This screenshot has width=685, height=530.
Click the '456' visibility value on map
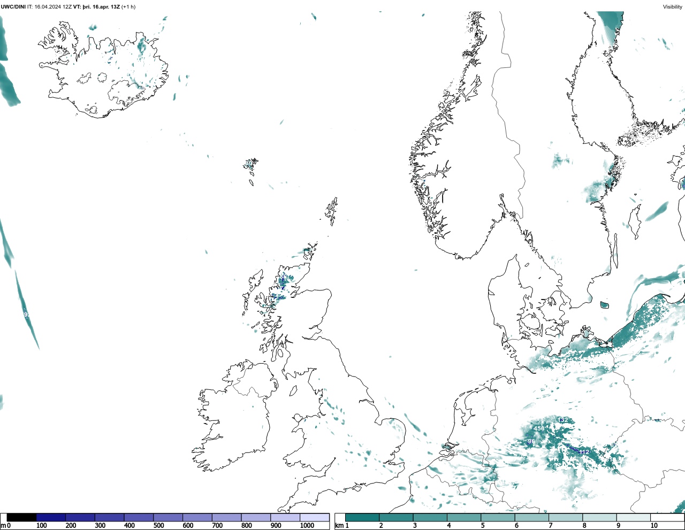click(x=539, y=429)
